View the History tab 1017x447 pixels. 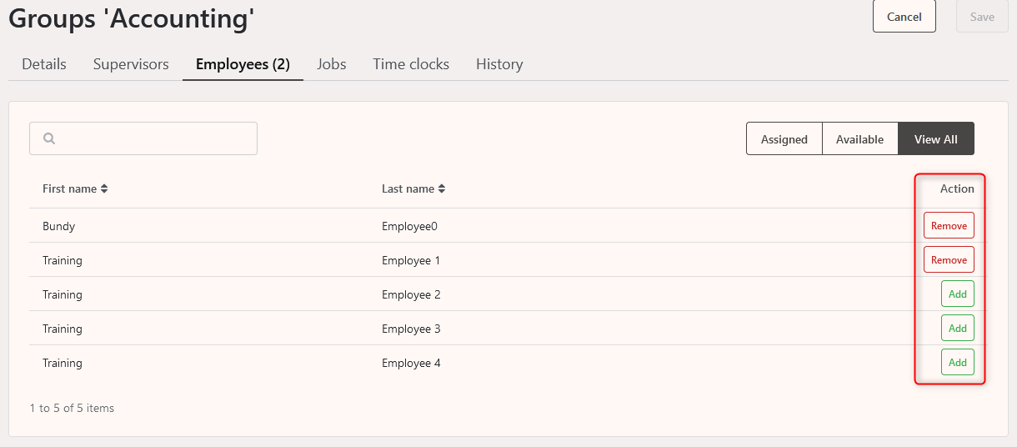coord(499,64)
